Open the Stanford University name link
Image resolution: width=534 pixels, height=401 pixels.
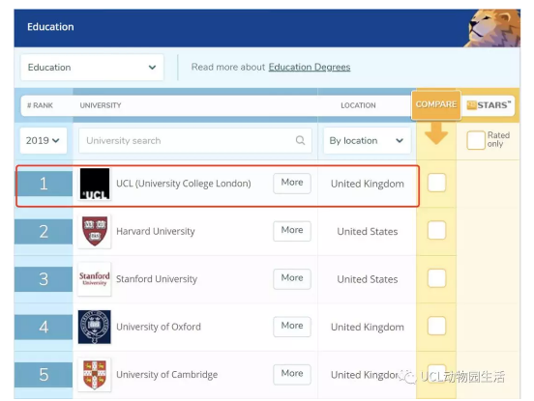157,279
